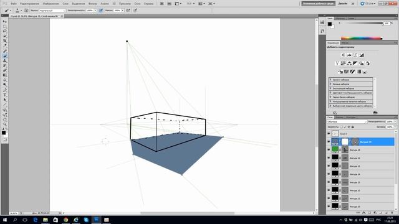Open the layer opacity slider arrow

[x=395, y=122]
